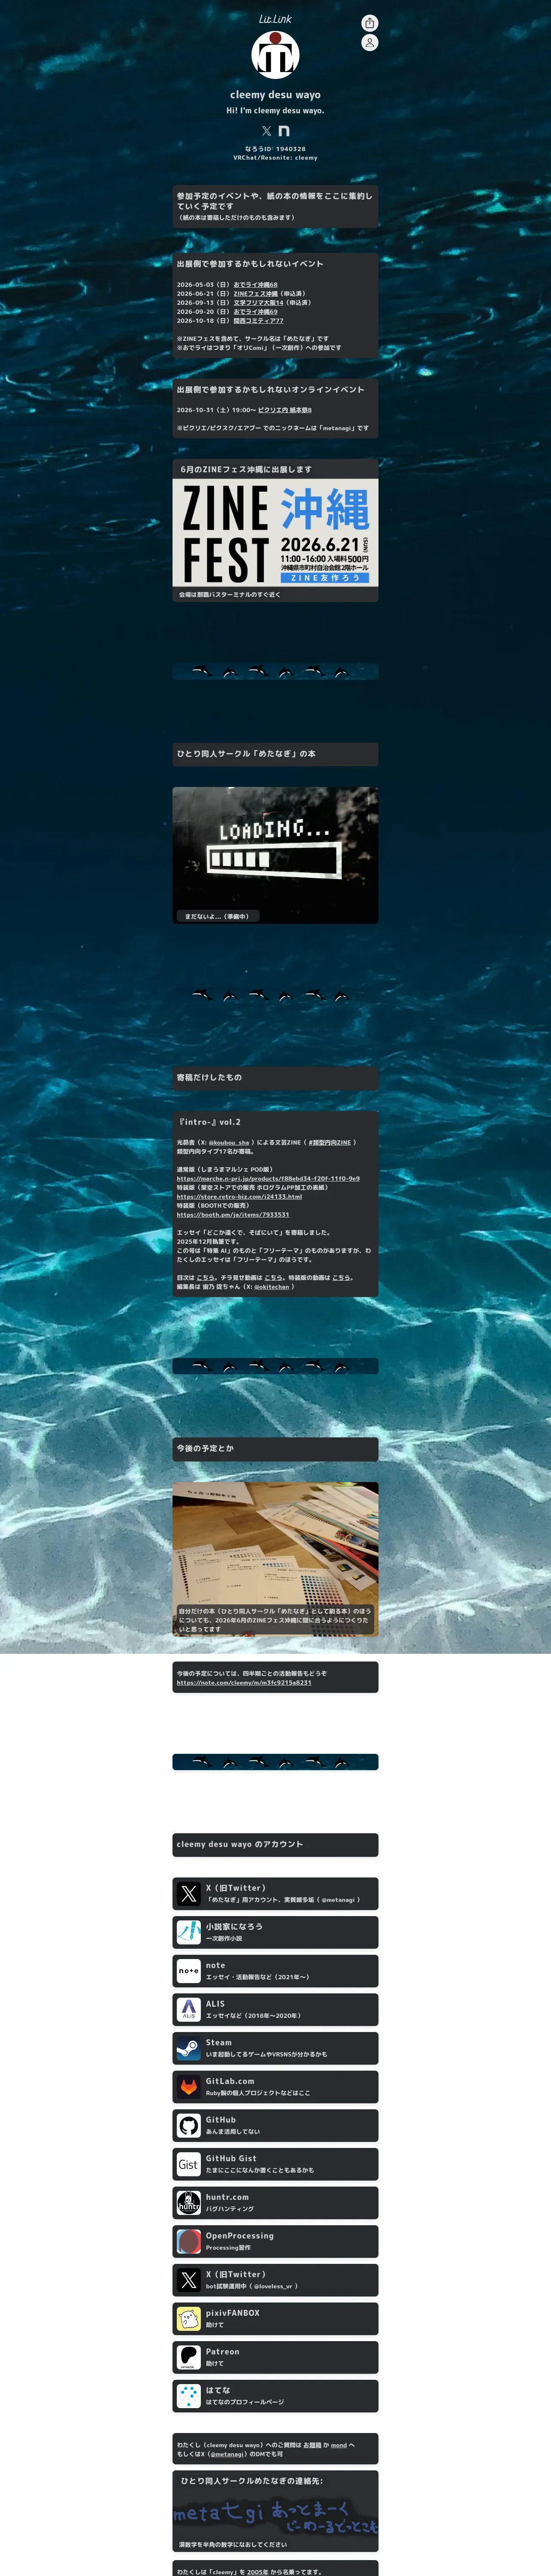The height and width of the screenshot is (2576, 551).
Task: Click the GitLab.com fox icon
Action: point(189,2087)
